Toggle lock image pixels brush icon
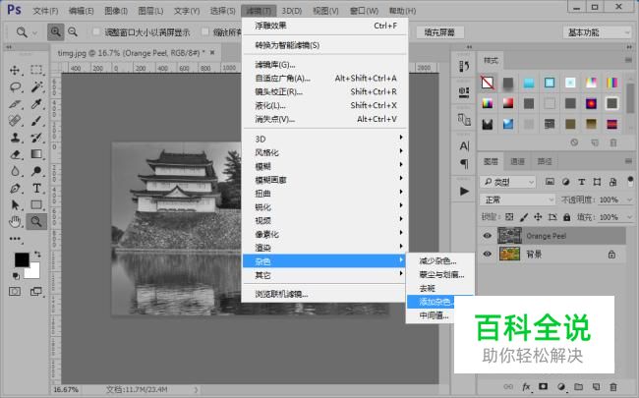Viewport: 639px width, 398px height. point(524,217)
